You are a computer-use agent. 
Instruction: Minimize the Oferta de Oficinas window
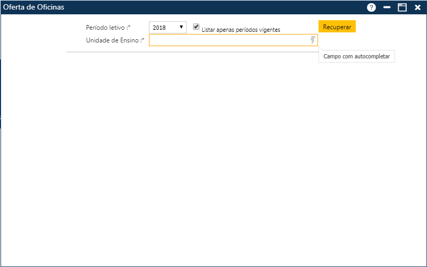387,7
